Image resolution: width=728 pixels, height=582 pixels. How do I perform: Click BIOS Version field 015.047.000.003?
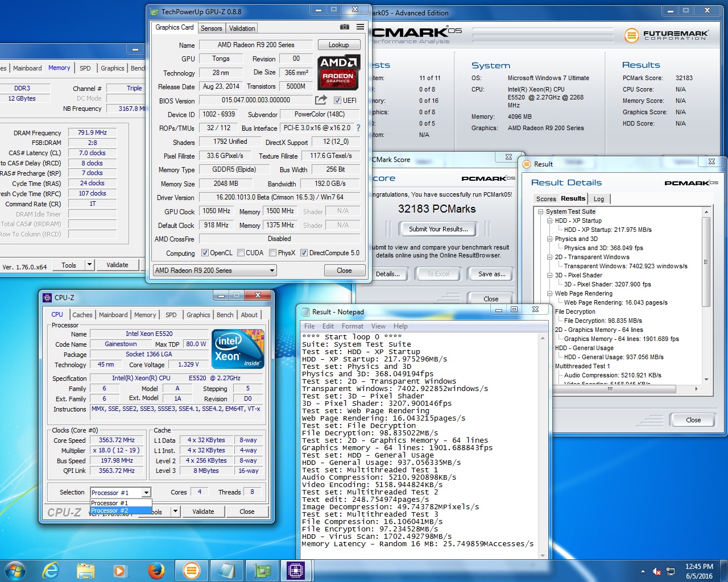pyautogui.click(x=256, y=100)
